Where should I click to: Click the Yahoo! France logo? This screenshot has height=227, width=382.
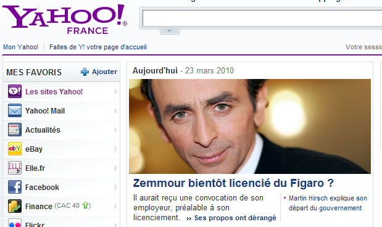pyautogui.click(x=65, y=19)
